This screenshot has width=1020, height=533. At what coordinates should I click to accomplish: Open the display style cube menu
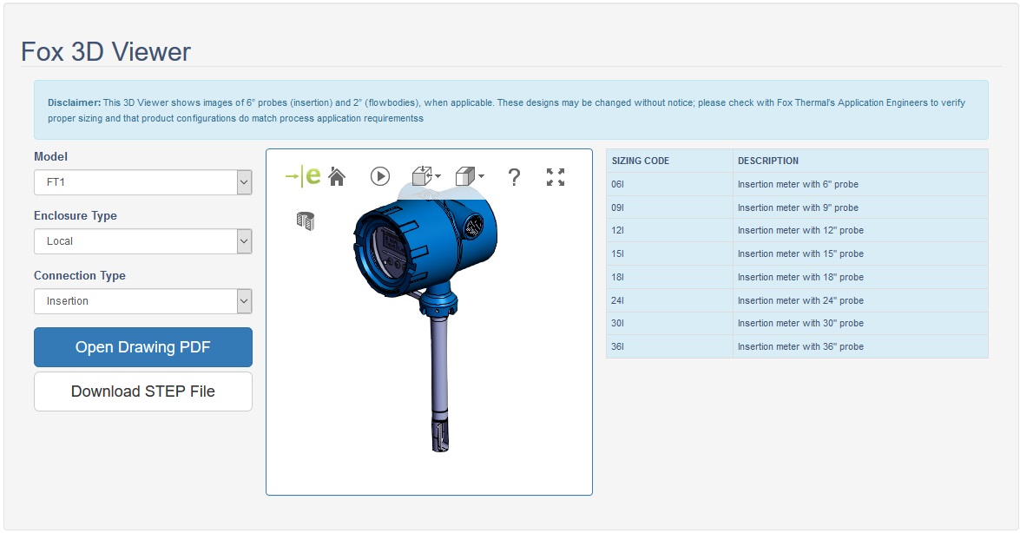(x=470, y=177)
